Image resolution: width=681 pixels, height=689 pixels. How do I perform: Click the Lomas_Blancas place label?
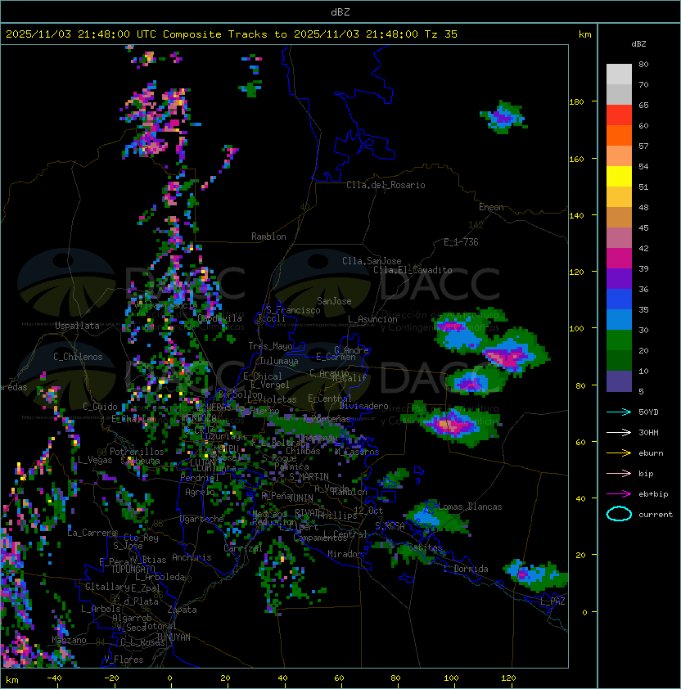click(470, 507)
